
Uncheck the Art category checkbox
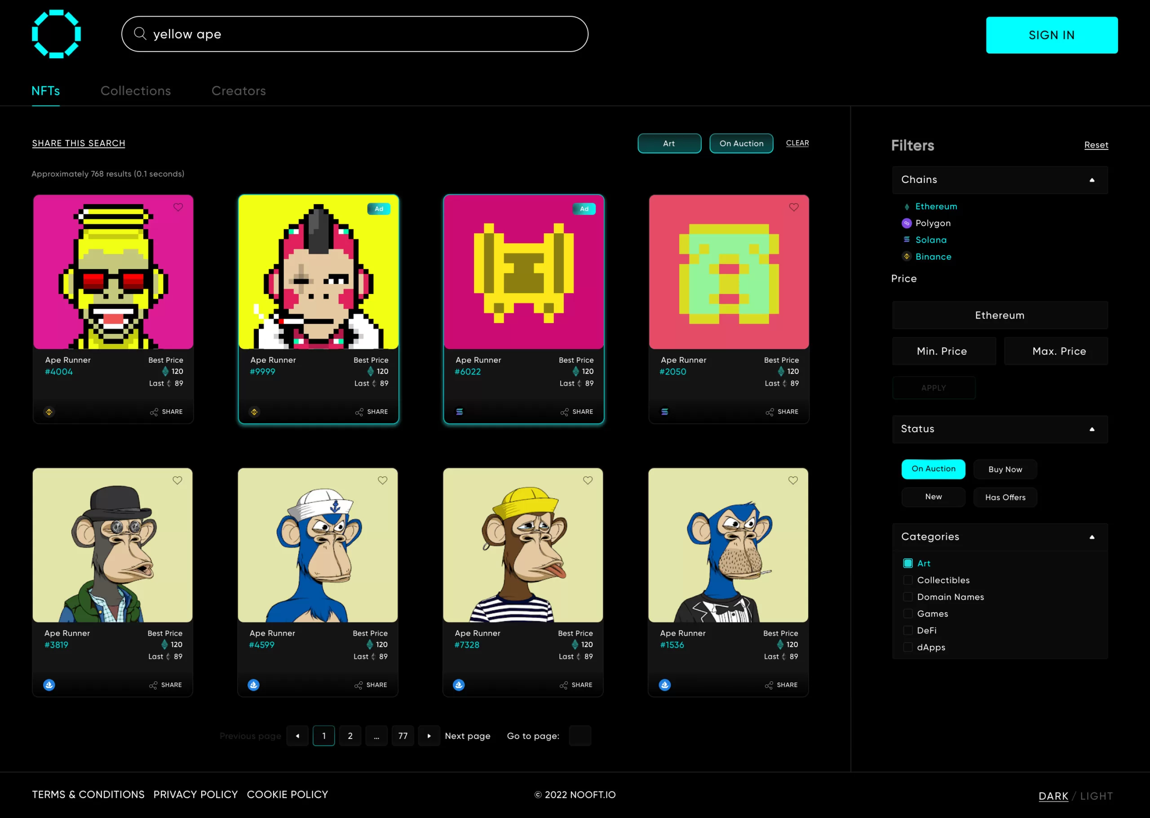coord(908,563)
